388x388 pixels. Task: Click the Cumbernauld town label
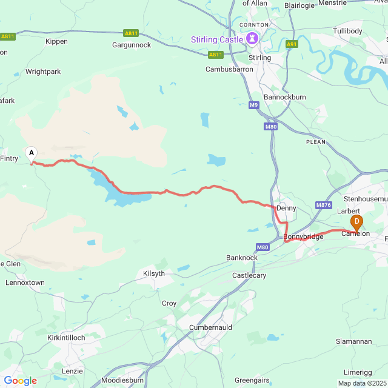click(x=210, y=327)
